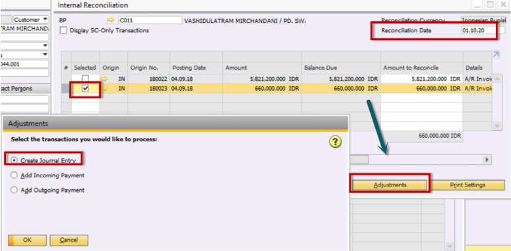The height and width of the screenshot is (251, 511).
Task: Click the horizontal scrollbar thumb
Action: tap(359, 160)
